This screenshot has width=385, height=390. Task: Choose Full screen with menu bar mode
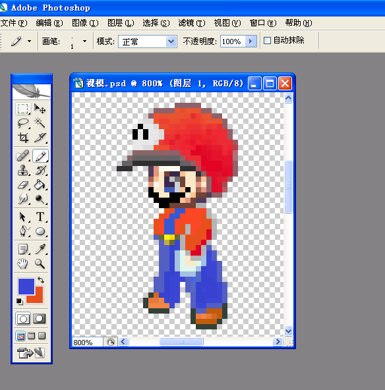pos(32,336)
